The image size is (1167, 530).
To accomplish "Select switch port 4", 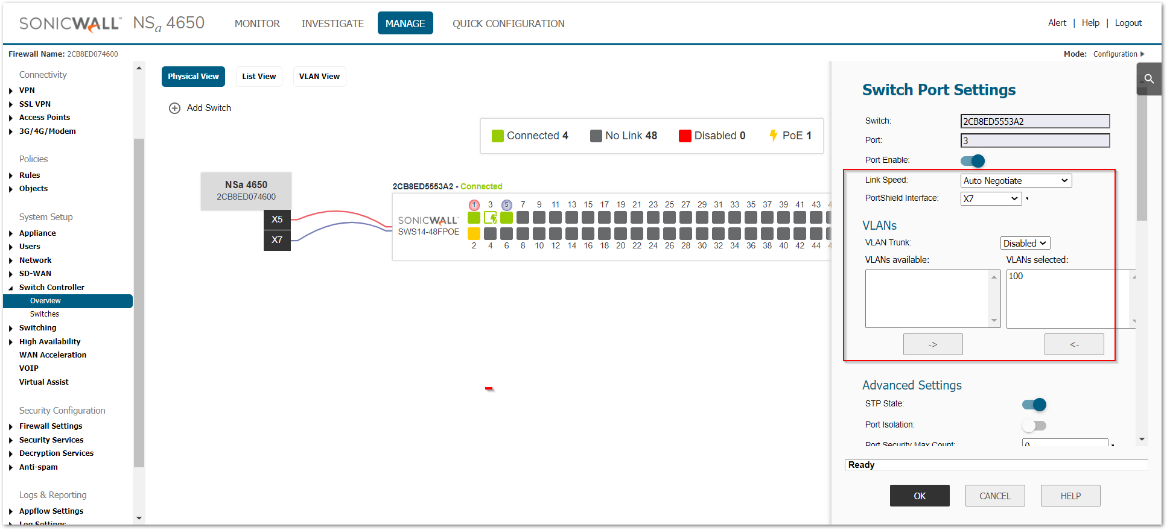I will point(491,233).
